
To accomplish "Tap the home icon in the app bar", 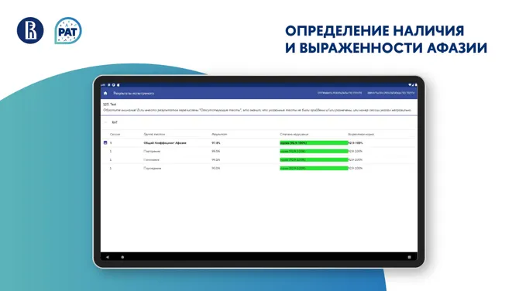I will (x=105, y=93).
